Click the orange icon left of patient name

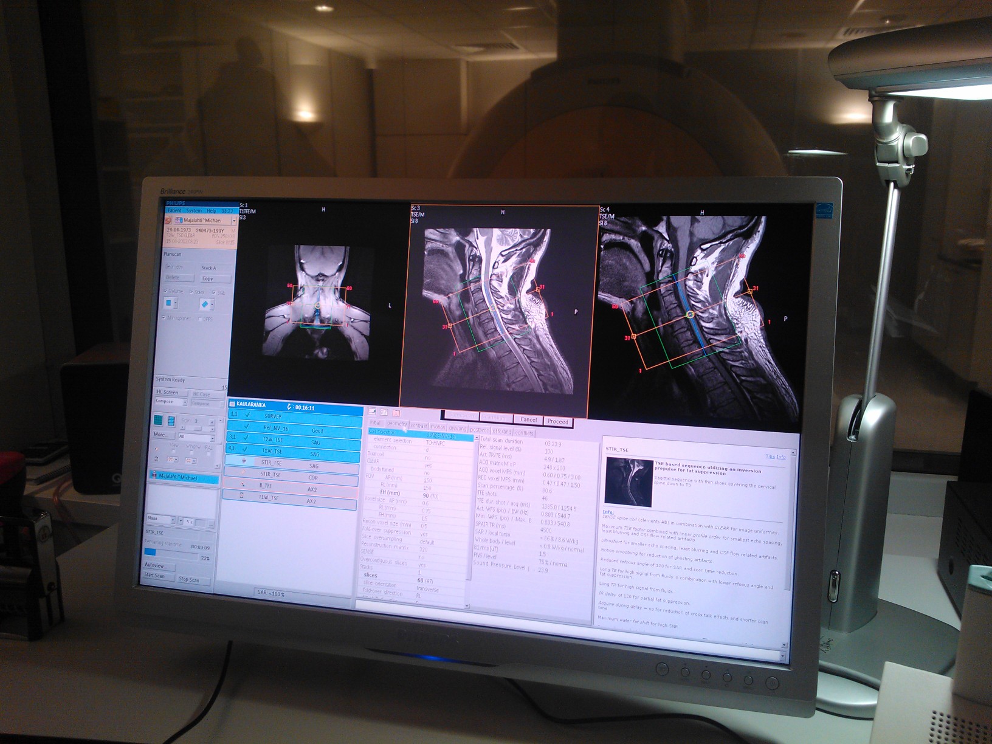[x=168, y=220]
